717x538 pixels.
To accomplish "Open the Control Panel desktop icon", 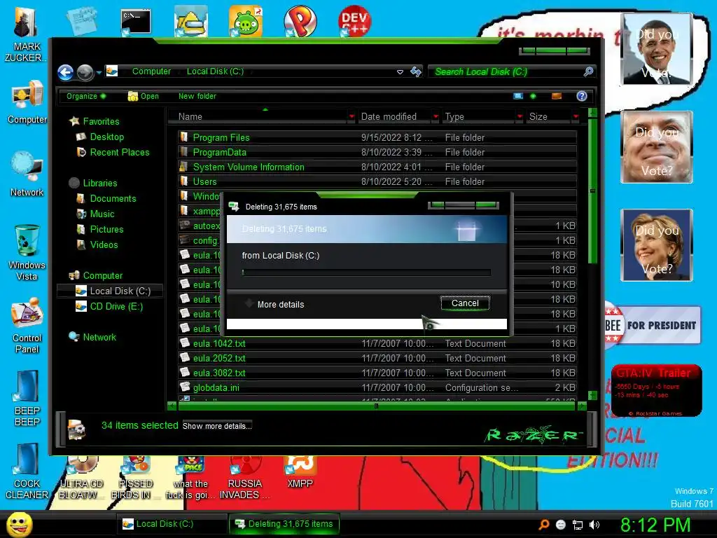I will click(x=27, y=326).
